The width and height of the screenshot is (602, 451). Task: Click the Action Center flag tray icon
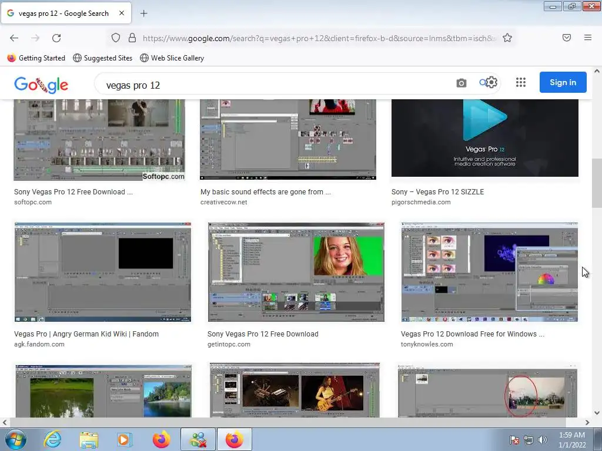coord(514,440)
